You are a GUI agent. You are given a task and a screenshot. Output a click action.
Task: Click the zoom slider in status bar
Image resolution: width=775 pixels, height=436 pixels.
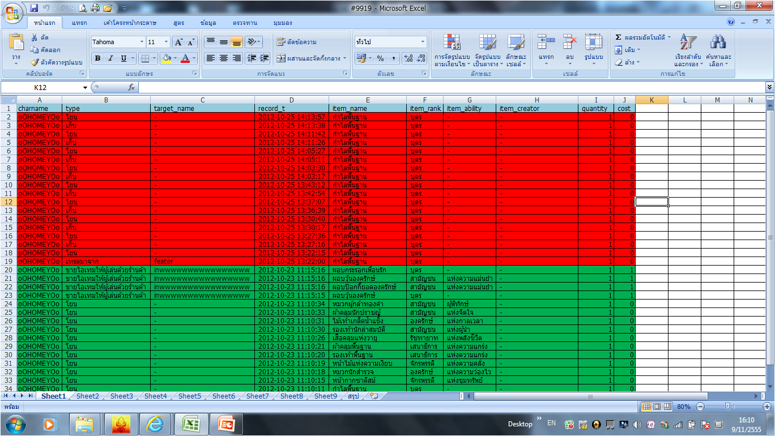click(x=727, y=407)
